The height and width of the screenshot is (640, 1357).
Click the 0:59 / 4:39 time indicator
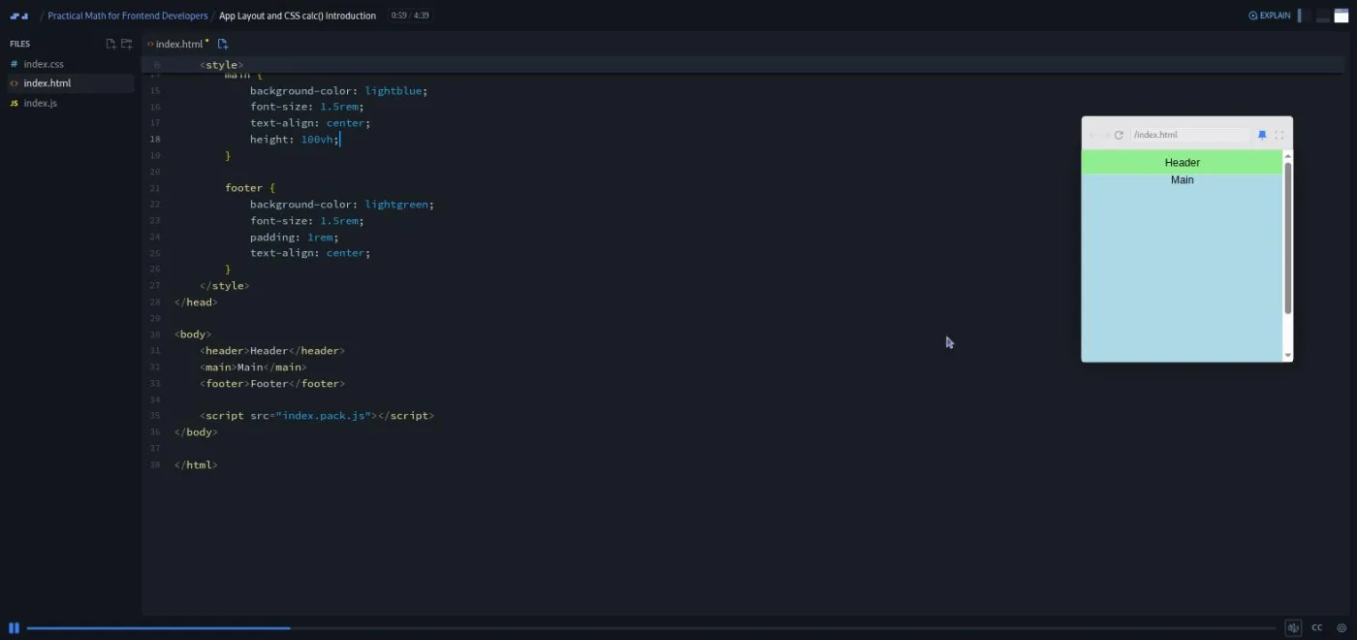point(410,16)
